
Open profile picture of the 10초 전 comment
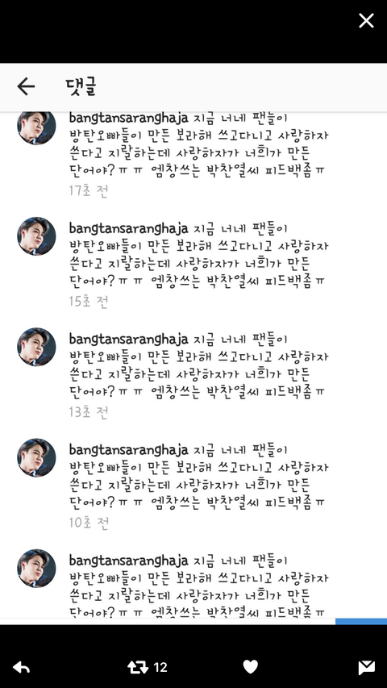click(36, 457)
